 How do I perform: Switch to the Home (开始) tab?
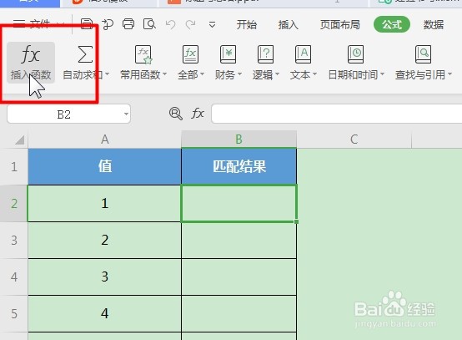[247, 24]
